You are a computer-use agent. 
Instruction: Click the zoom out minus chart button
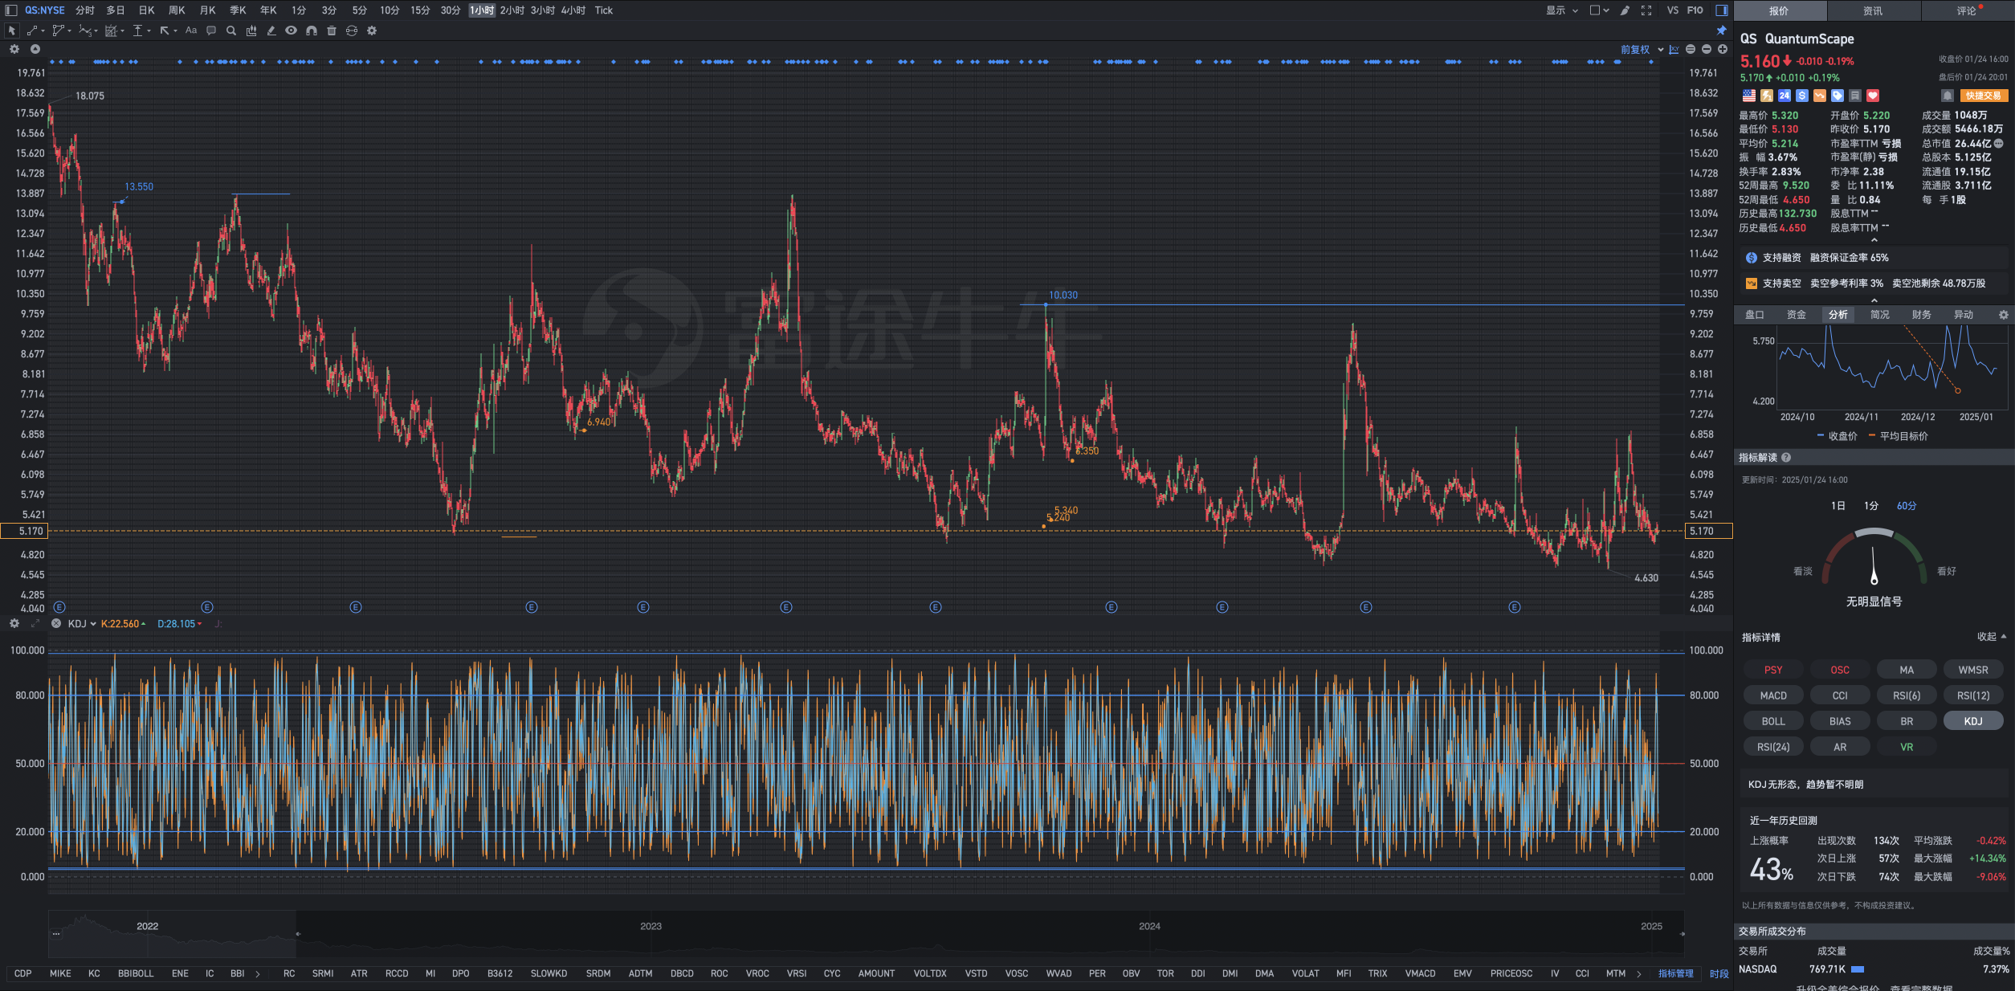1707,50
